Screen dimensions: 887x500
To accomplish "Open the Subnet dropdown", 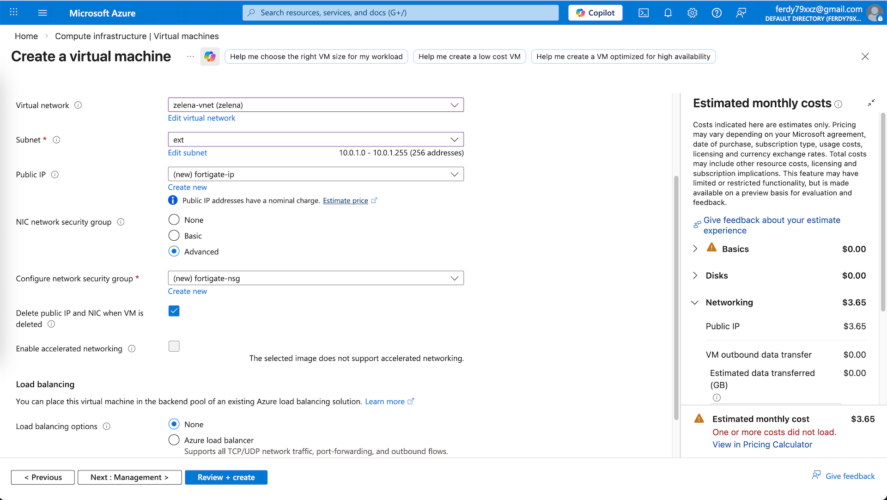I will pyautogui.click(x=316, y=140).
